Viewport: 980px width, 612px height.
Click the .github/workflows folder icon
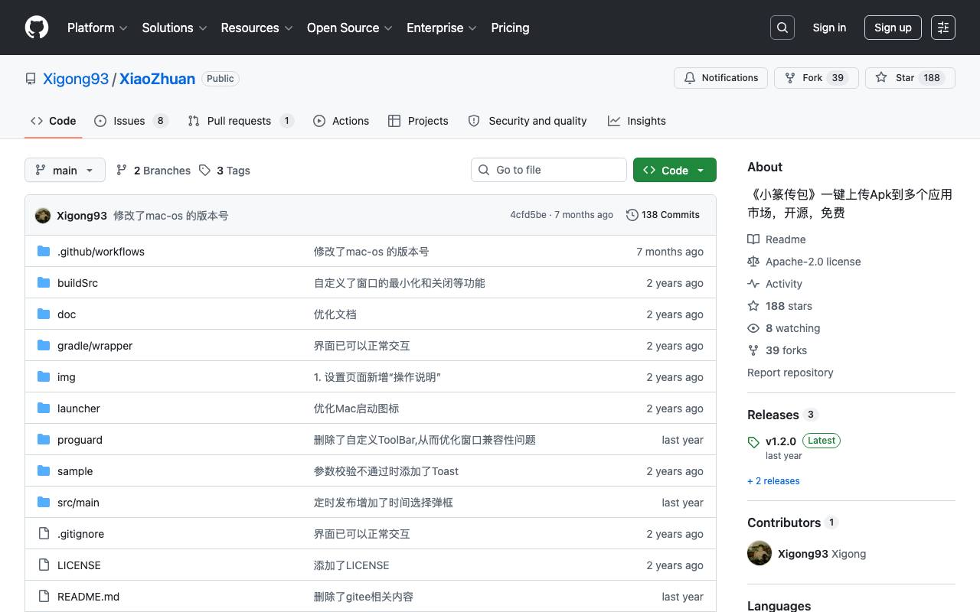point(44,251)
